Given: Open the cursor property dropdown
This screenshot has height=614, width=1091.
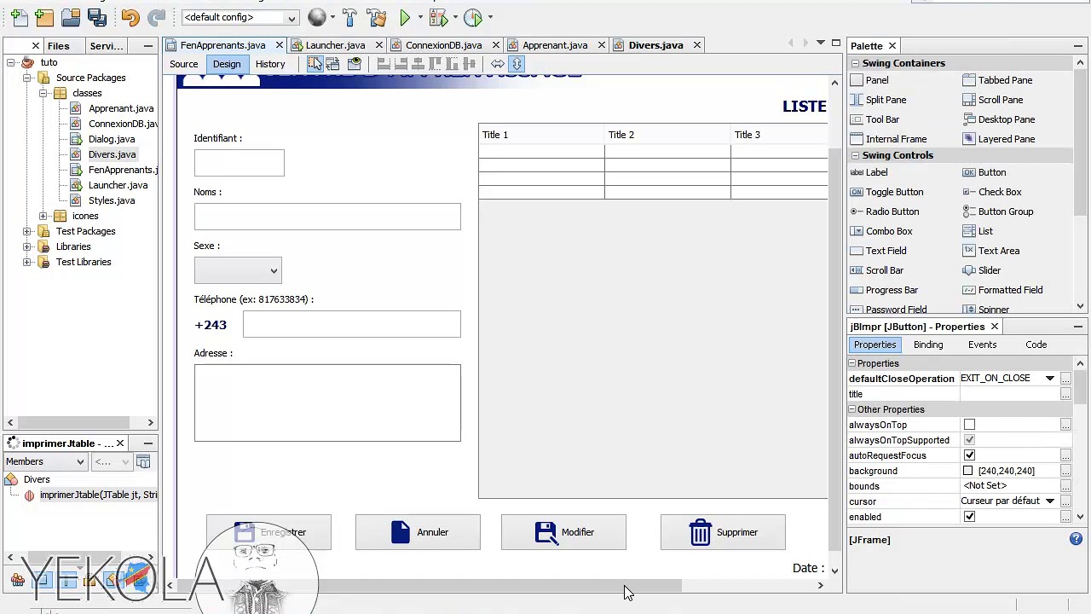Looking at the screenshot, I should point(1050,501).
